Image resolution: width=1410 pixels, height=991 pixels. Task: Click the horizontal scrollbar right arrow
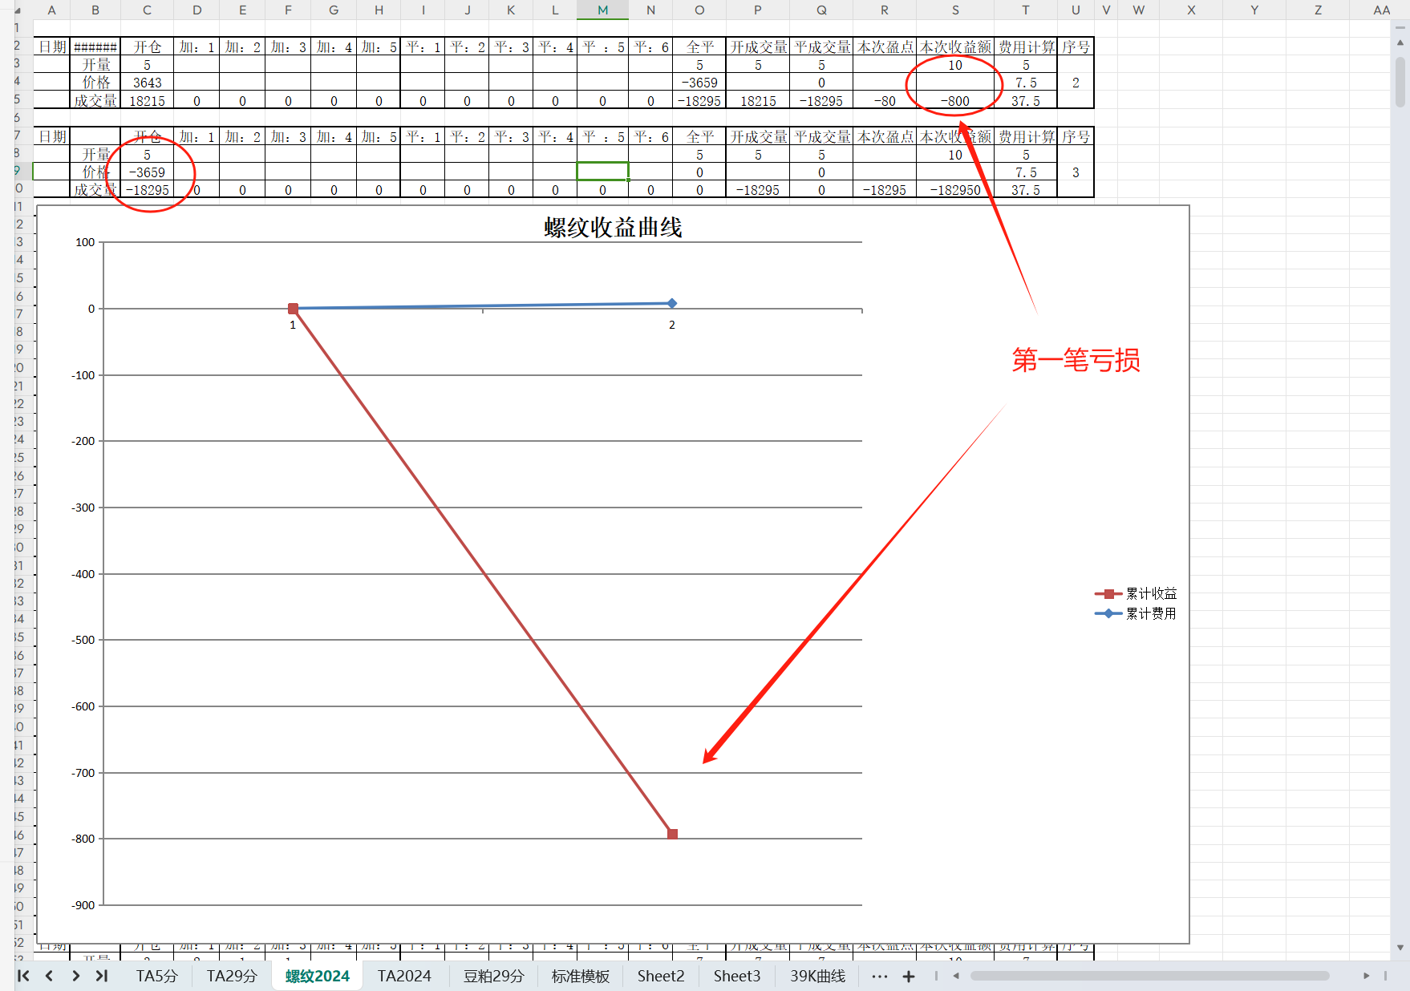[x=1367, y=976]
